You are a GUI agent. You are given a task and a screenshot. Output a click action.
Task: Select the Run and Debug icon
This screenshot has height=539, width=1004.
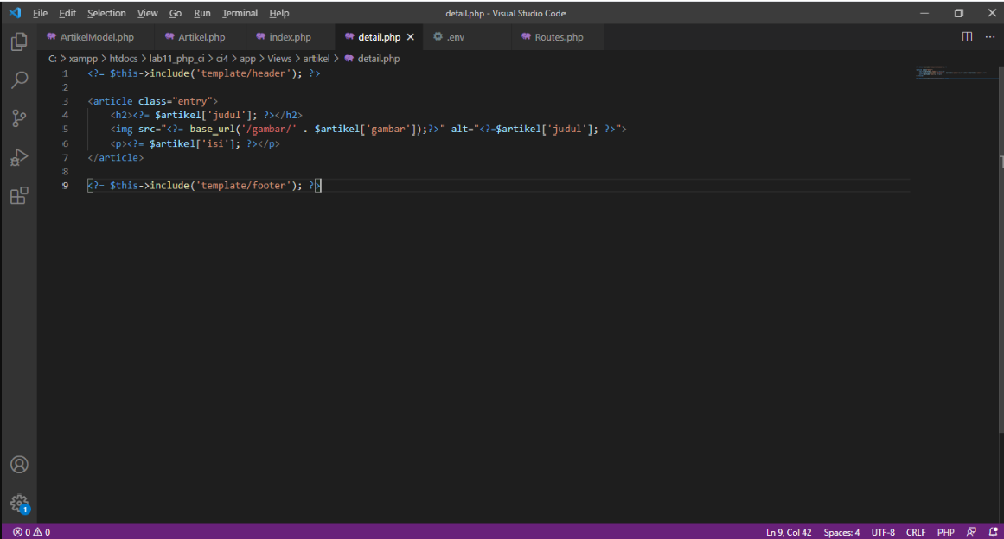(19, 156)
